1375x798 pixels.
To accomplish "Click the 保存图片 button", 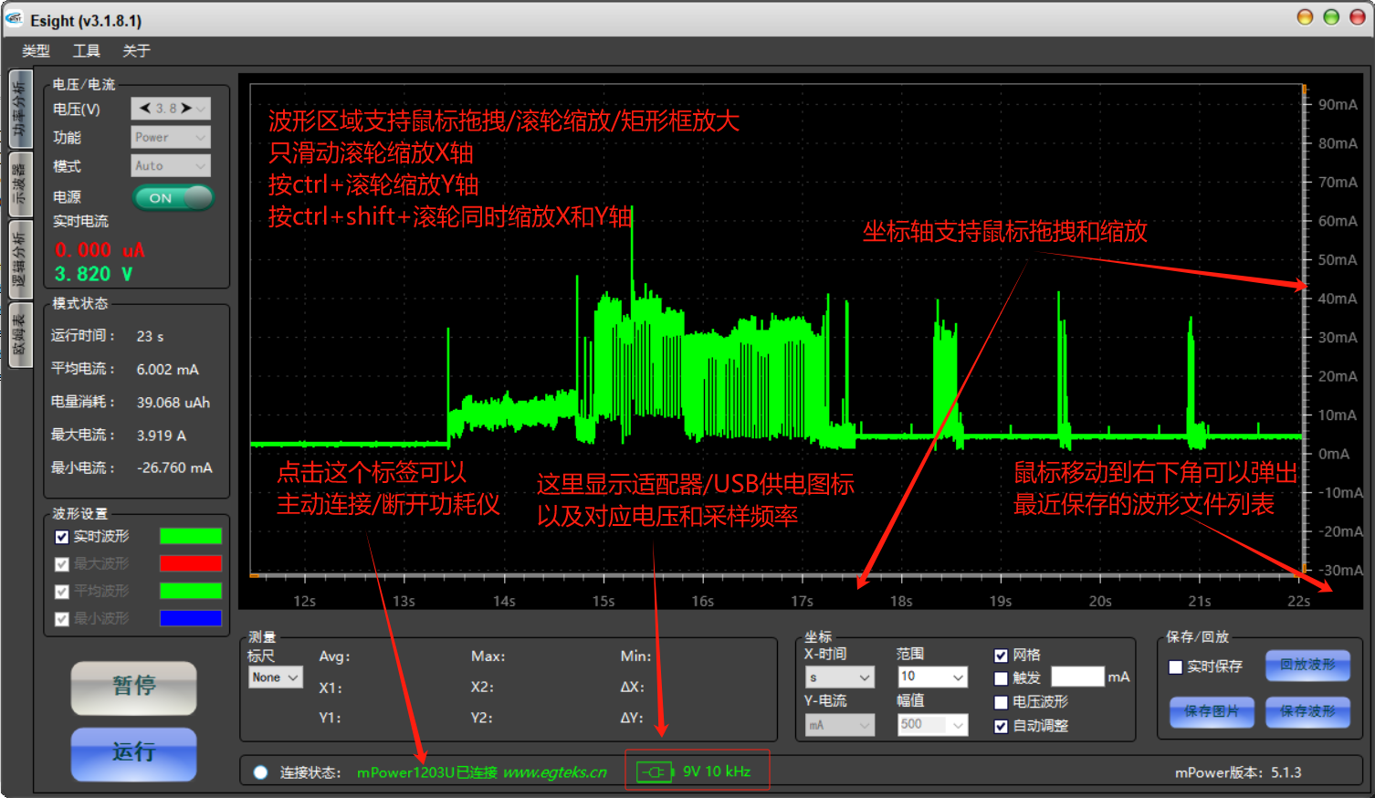I will [1212, 711].
